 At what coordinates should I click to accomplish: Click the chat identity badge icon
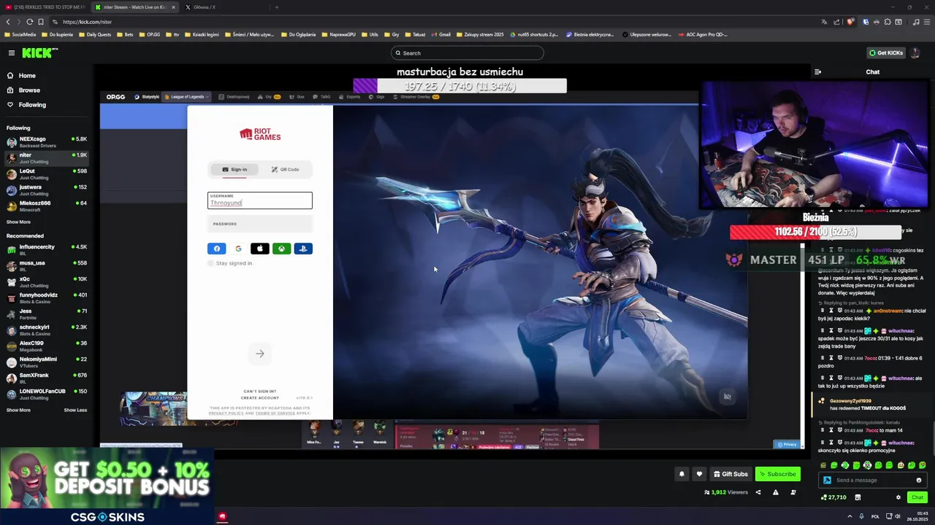pos(827,480)
